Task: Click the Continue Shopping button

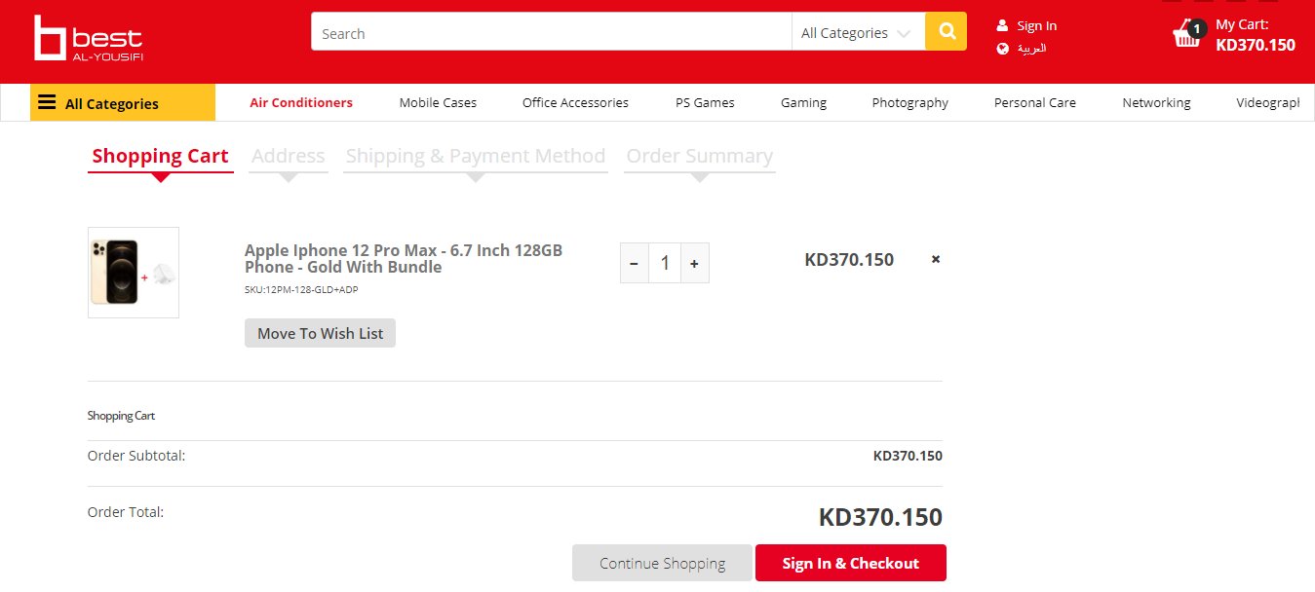Action: 662,563
